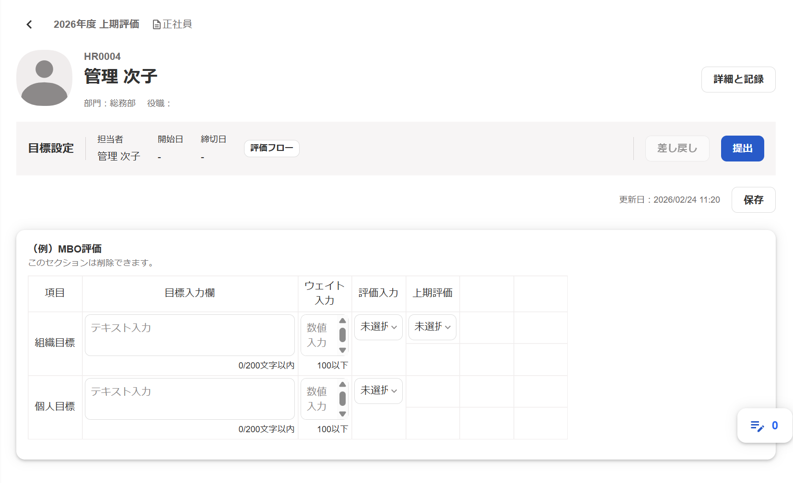Save using the 保存 button
Screen dimensions: 793x483
(753, 200)
